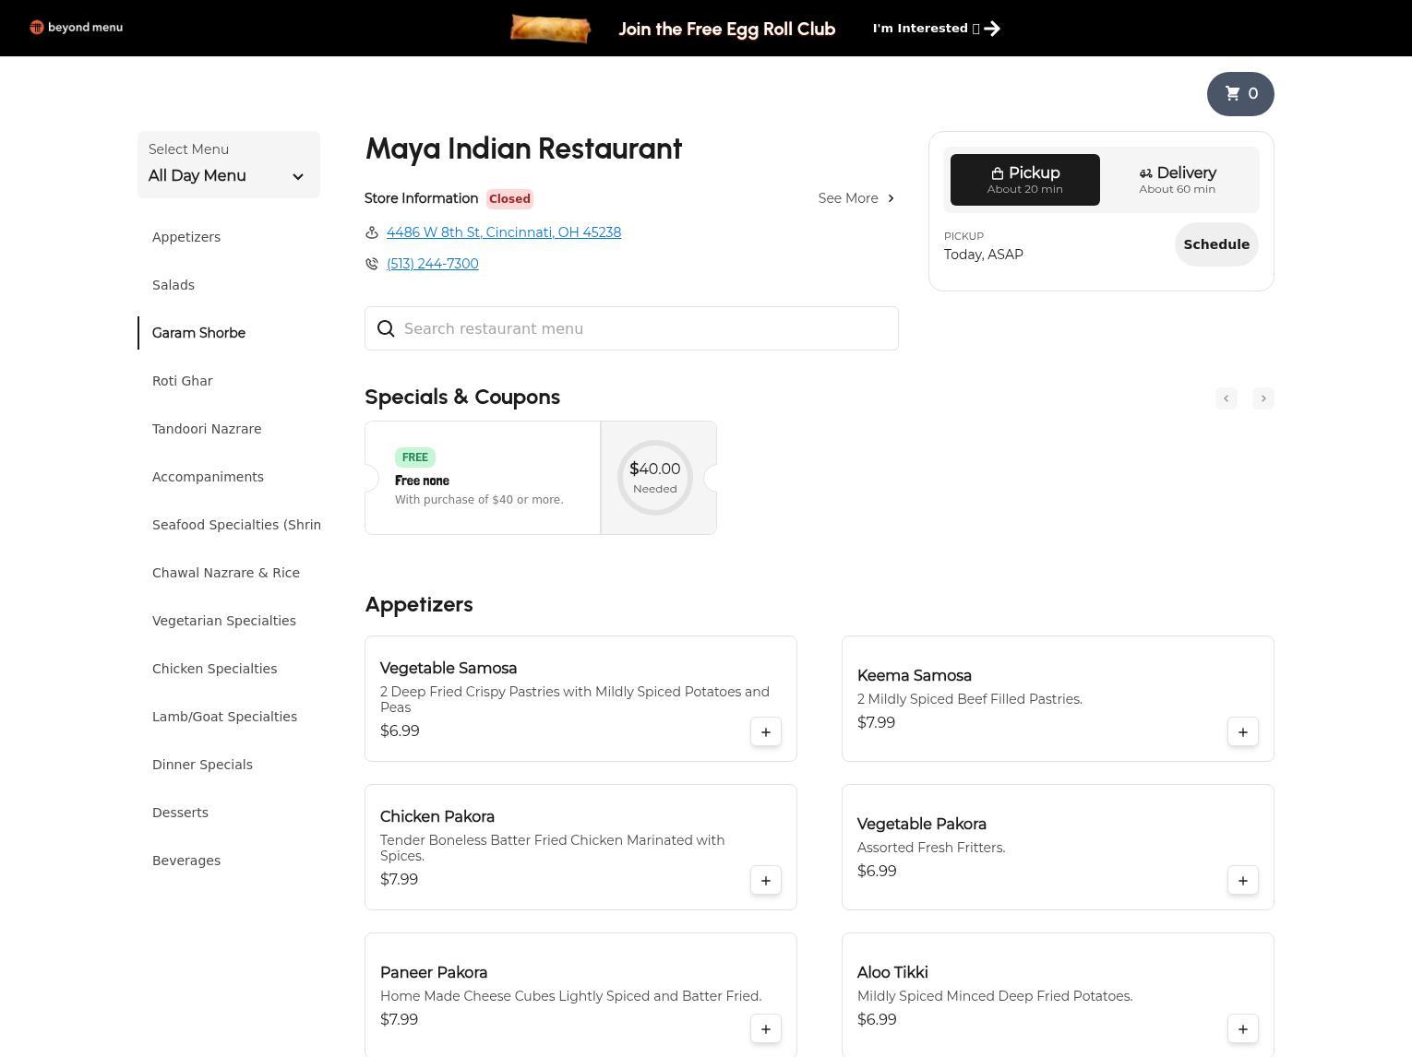Open the restaurant address link
Viewport: 1412px width, 1057px height.
[x=503, y=232]
